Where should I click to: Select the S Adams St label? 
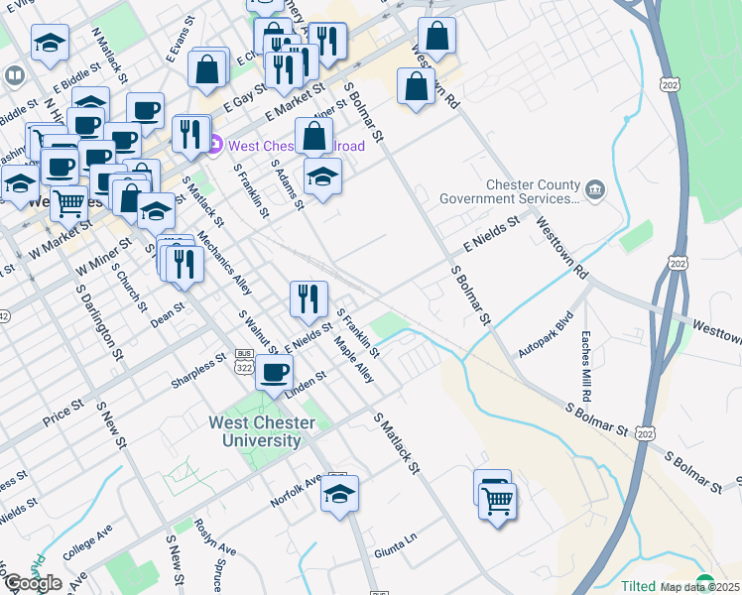tap(288, 184)
